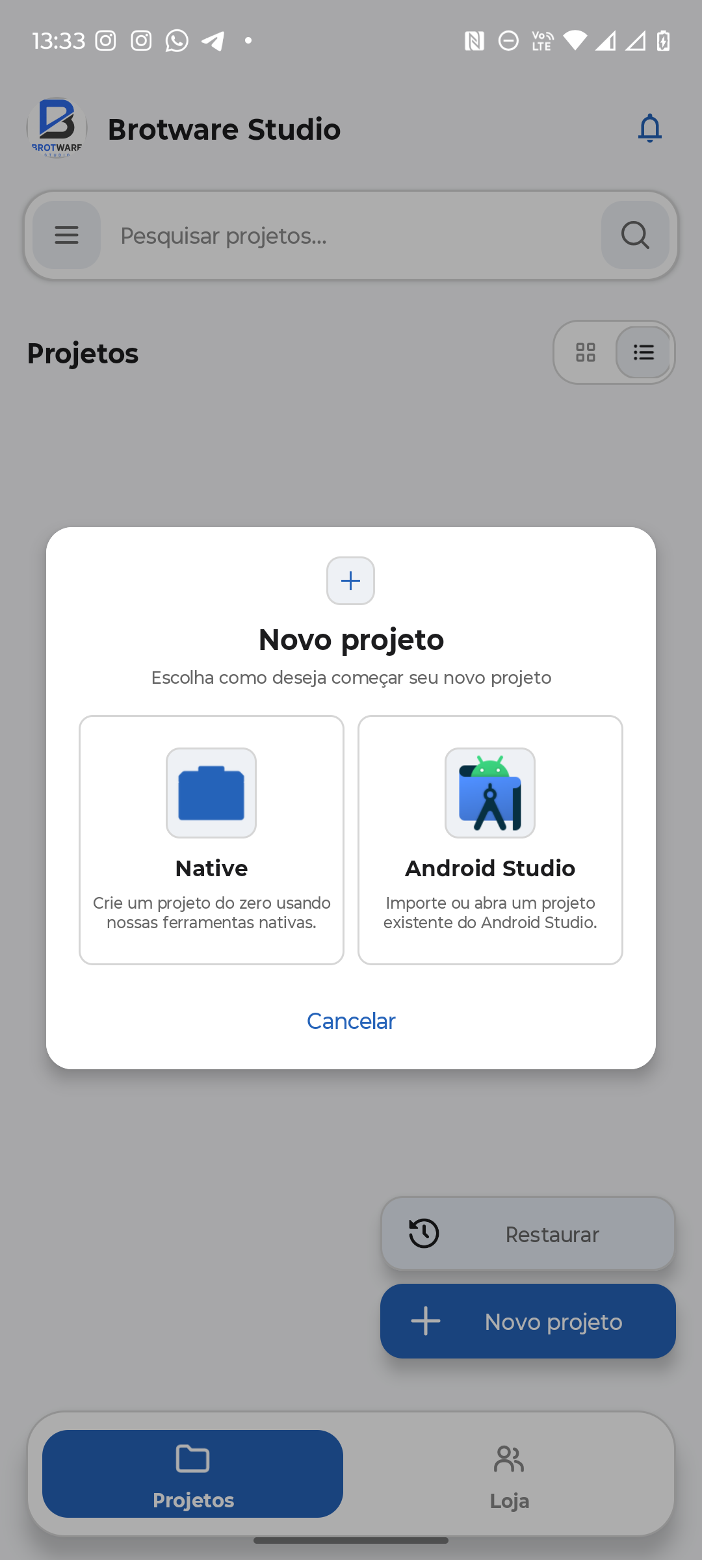The height and width of the screenshot is (1560, 702).
Task: Choose the Native project card
Action: pos(211,840)
